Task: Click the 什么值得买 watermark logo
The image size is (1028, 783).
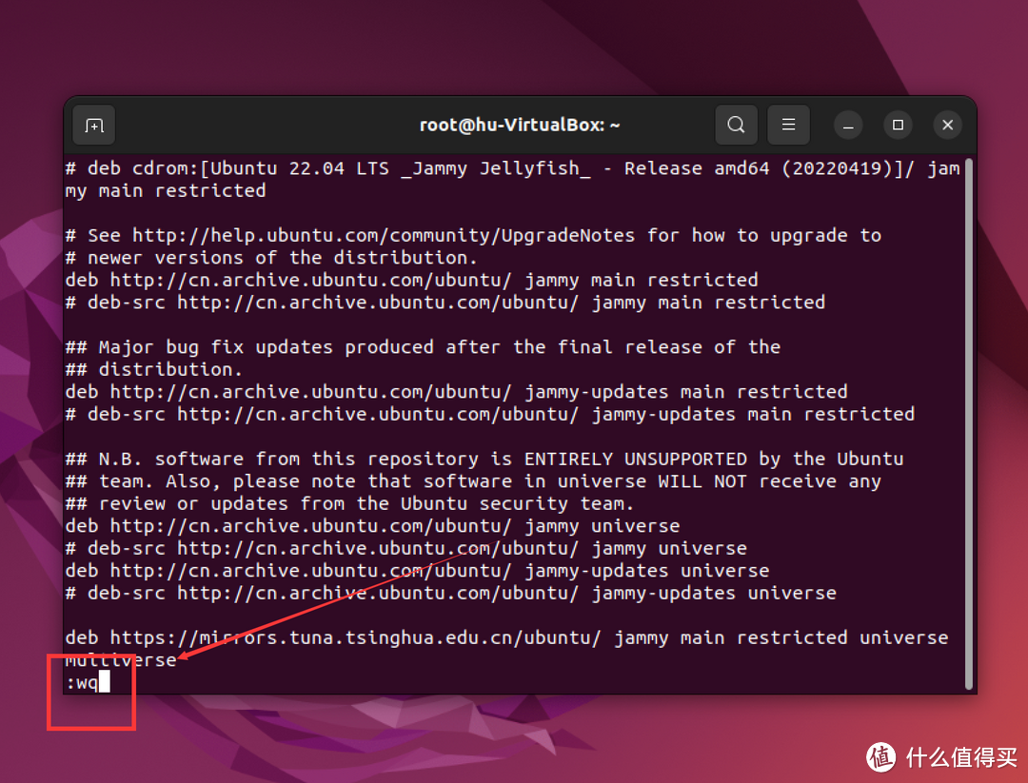Action: (942, 756)
